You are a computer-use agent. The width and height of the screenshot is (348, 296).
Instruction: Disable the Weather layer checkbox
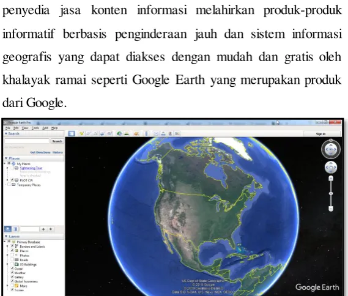[12, 273]
